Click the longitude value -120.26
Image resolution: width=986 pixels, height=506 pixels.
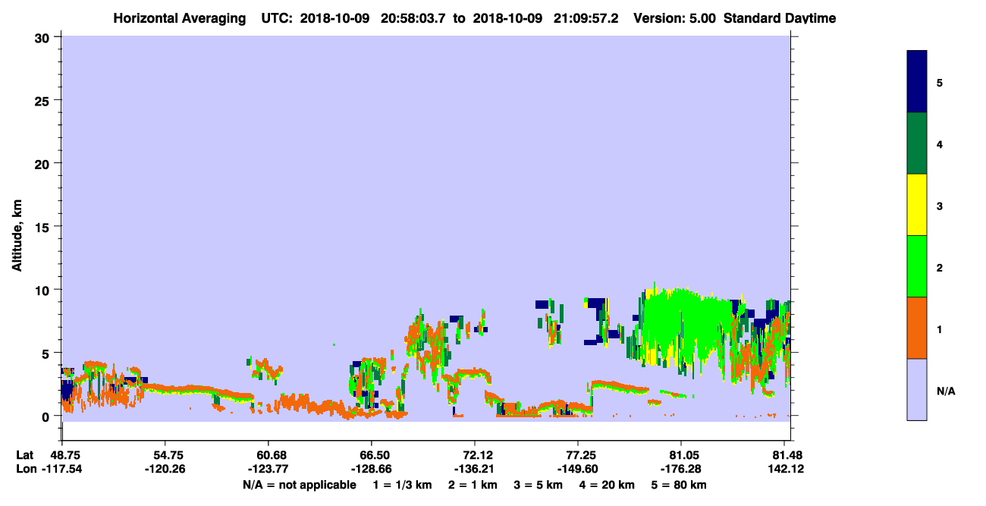pos(165,469)
